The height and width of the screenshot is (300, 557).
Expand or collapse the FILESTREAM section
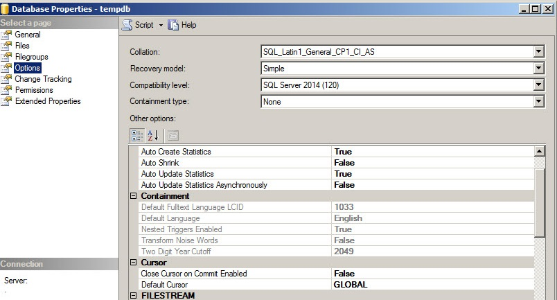tap(134, 296)
